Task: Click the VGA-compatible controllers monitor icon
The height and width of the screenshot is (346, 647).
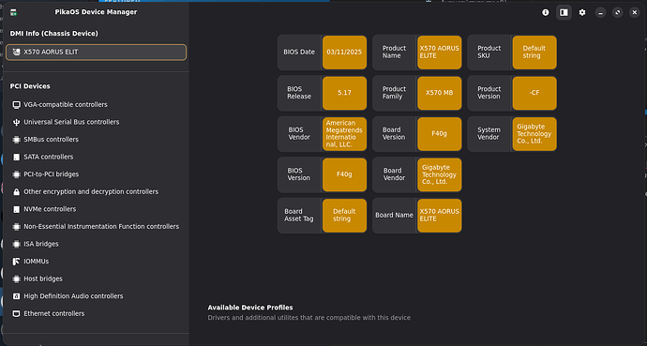Action: 16,105
